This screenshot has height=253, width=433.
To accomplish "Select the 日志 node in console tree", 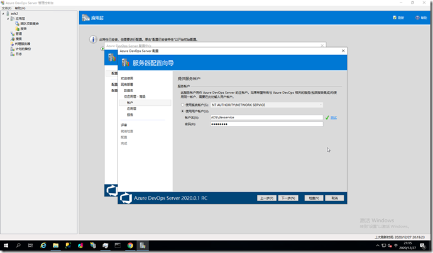I will (x=18, y=54).
